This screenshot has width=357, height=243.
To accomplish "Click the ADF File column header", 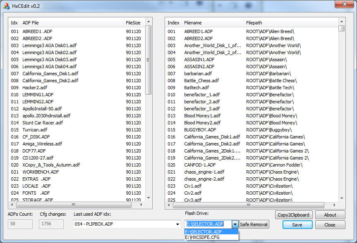I will coord(72,23).
